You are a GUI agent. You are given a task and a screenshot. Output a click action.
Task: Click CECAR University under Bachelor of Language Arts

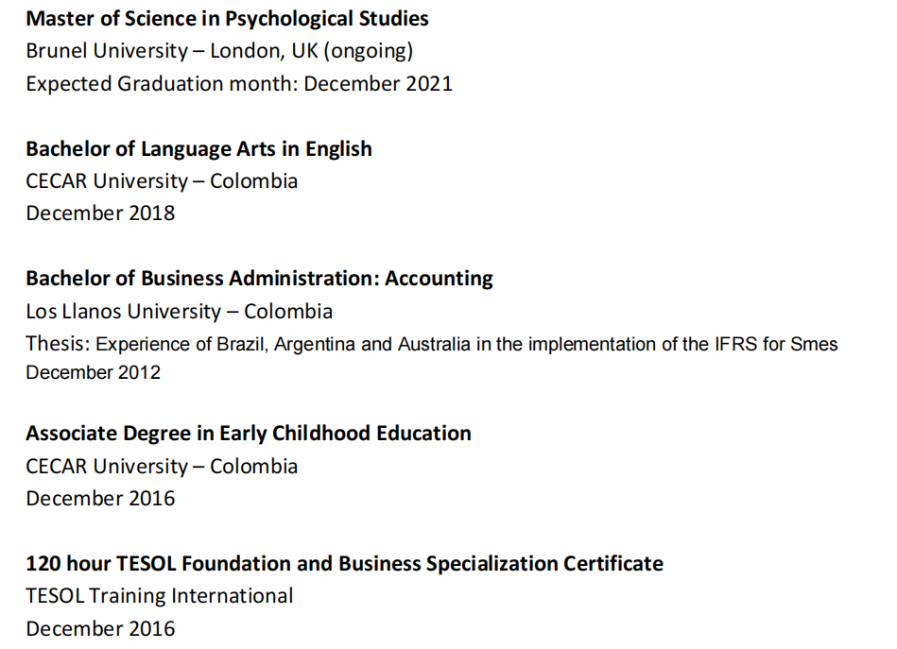click(x=107, y=180)
